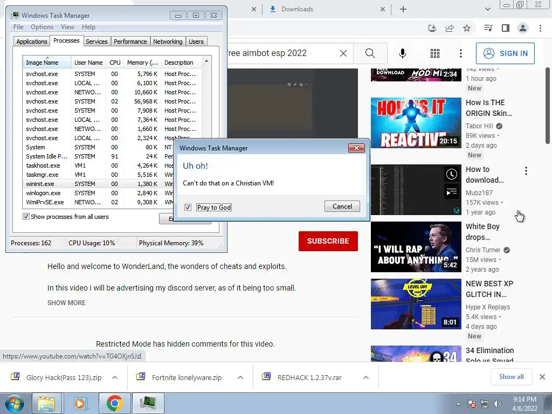Viewport: 552px width, 414px height.
Task: Click Add to queue icon on Mubz187 video
Action: (452, 191)
